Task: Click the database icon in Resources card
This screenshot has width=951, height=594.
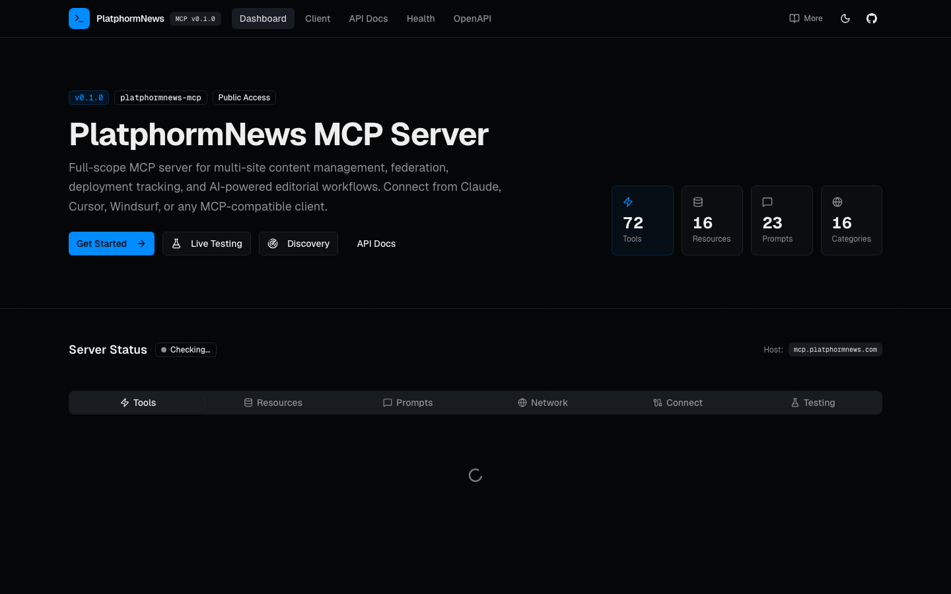Action: (698, 202)
